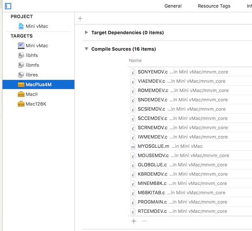
Task: Select the SCSIEMDV.c file name
Action: 151,109
